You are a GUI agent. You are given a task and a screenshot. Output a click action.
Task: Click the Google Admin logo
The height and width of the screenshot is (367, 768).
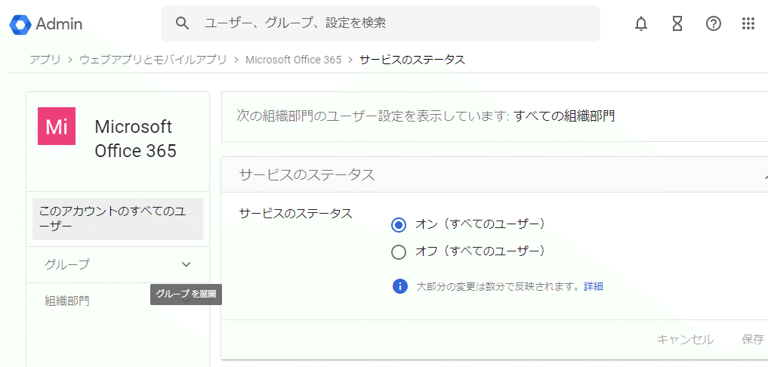click(45, 23)
